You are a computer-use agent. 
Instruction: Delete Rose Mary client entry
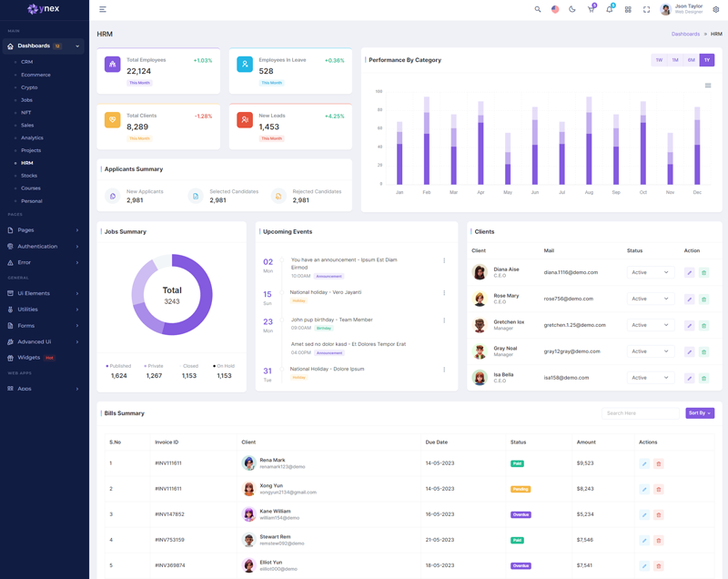(703, 299)
